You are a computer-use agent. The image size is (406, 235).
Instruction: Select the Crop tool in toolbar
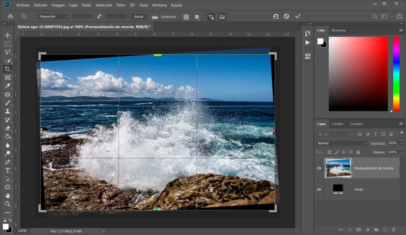point(8,69)
